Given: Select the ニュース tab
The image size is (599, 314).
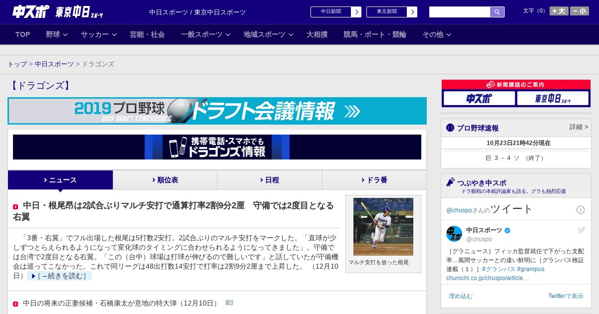Looking at the screenshot, I should (x=60, y=180).
